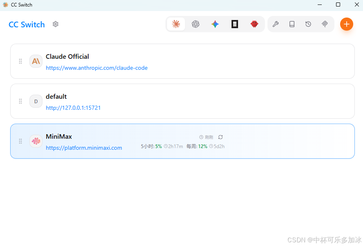
Task: Maximize the CC Switch window
Action: 338,4
